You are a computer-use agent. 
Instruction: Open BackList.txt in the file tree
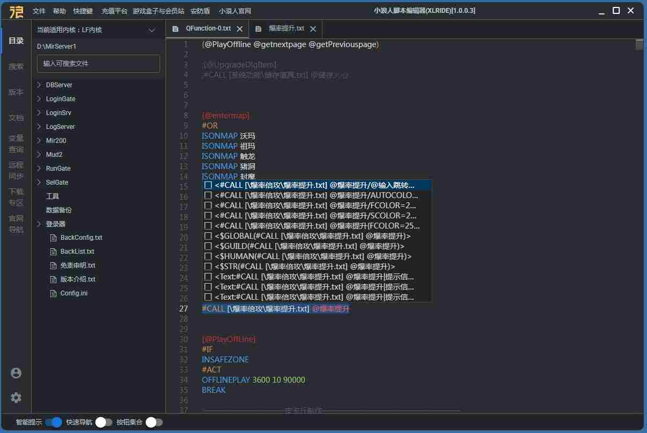click(x=77, y=252)
